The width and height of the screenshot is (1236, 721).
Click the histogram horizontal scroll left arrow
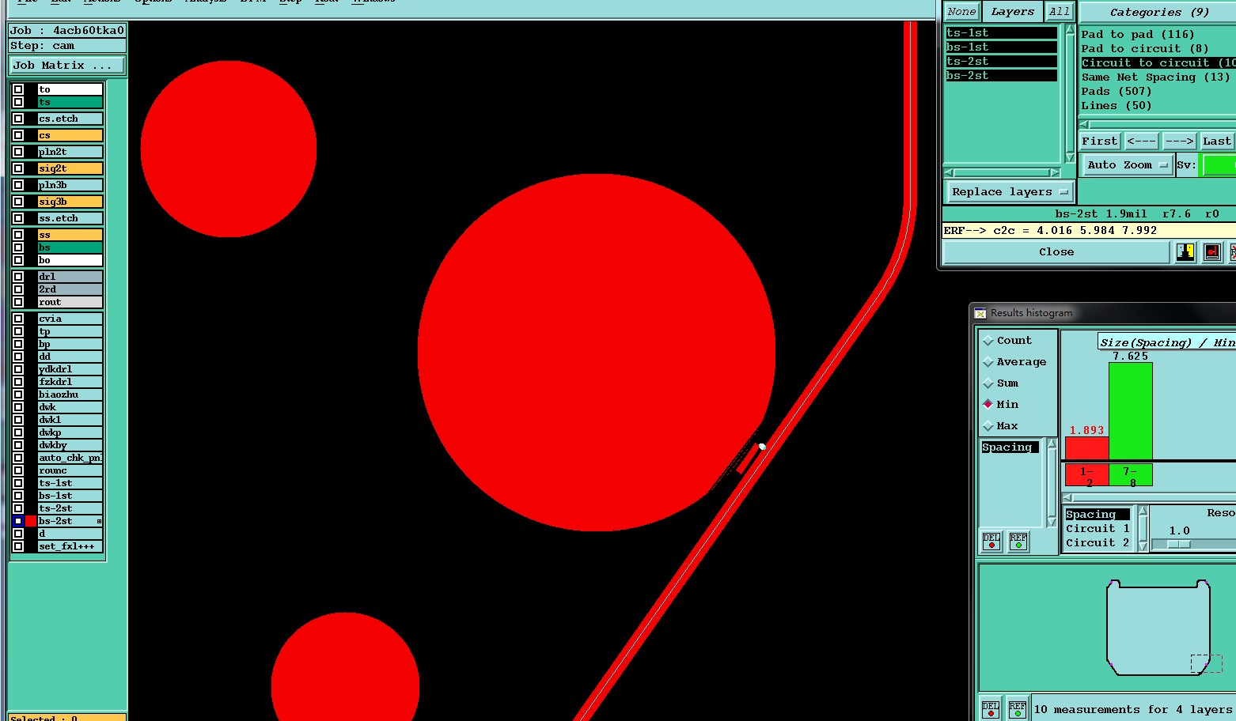pyautogui.click(x=1068, y=498)
